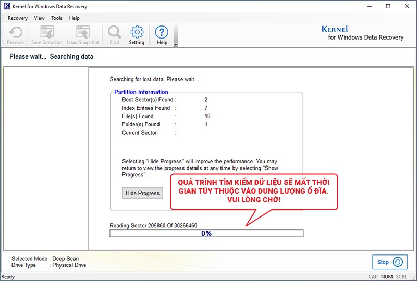Click the SCRL indicator in status bar
The width and height of the screenshot is (417, 281).
(x=401, y=277)
